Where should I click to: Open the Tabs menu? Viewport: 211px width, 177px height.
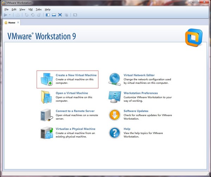pyautogui.click(x=38, y=9)
